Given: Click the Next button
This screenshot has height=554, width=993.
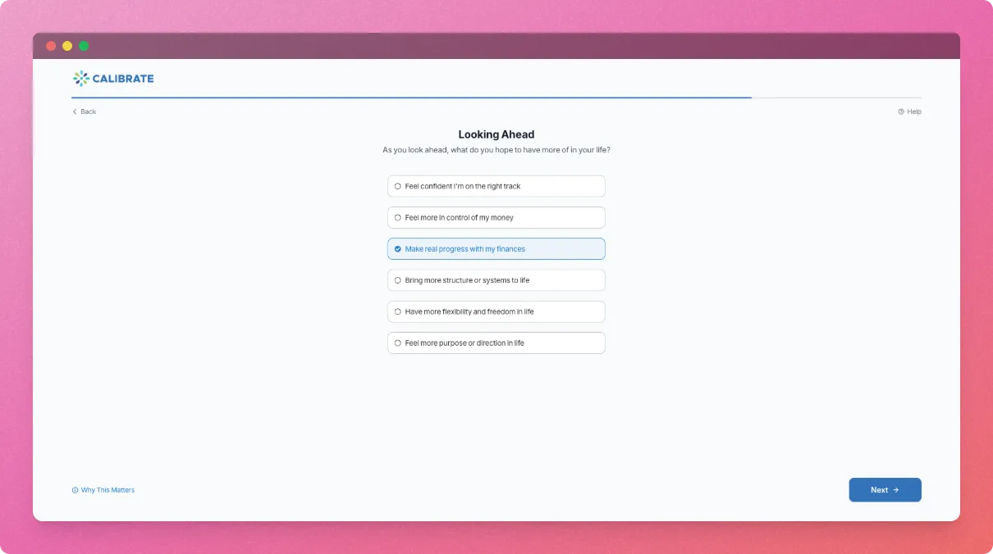Looking at the screenshot, I should [x=885, y=489].
